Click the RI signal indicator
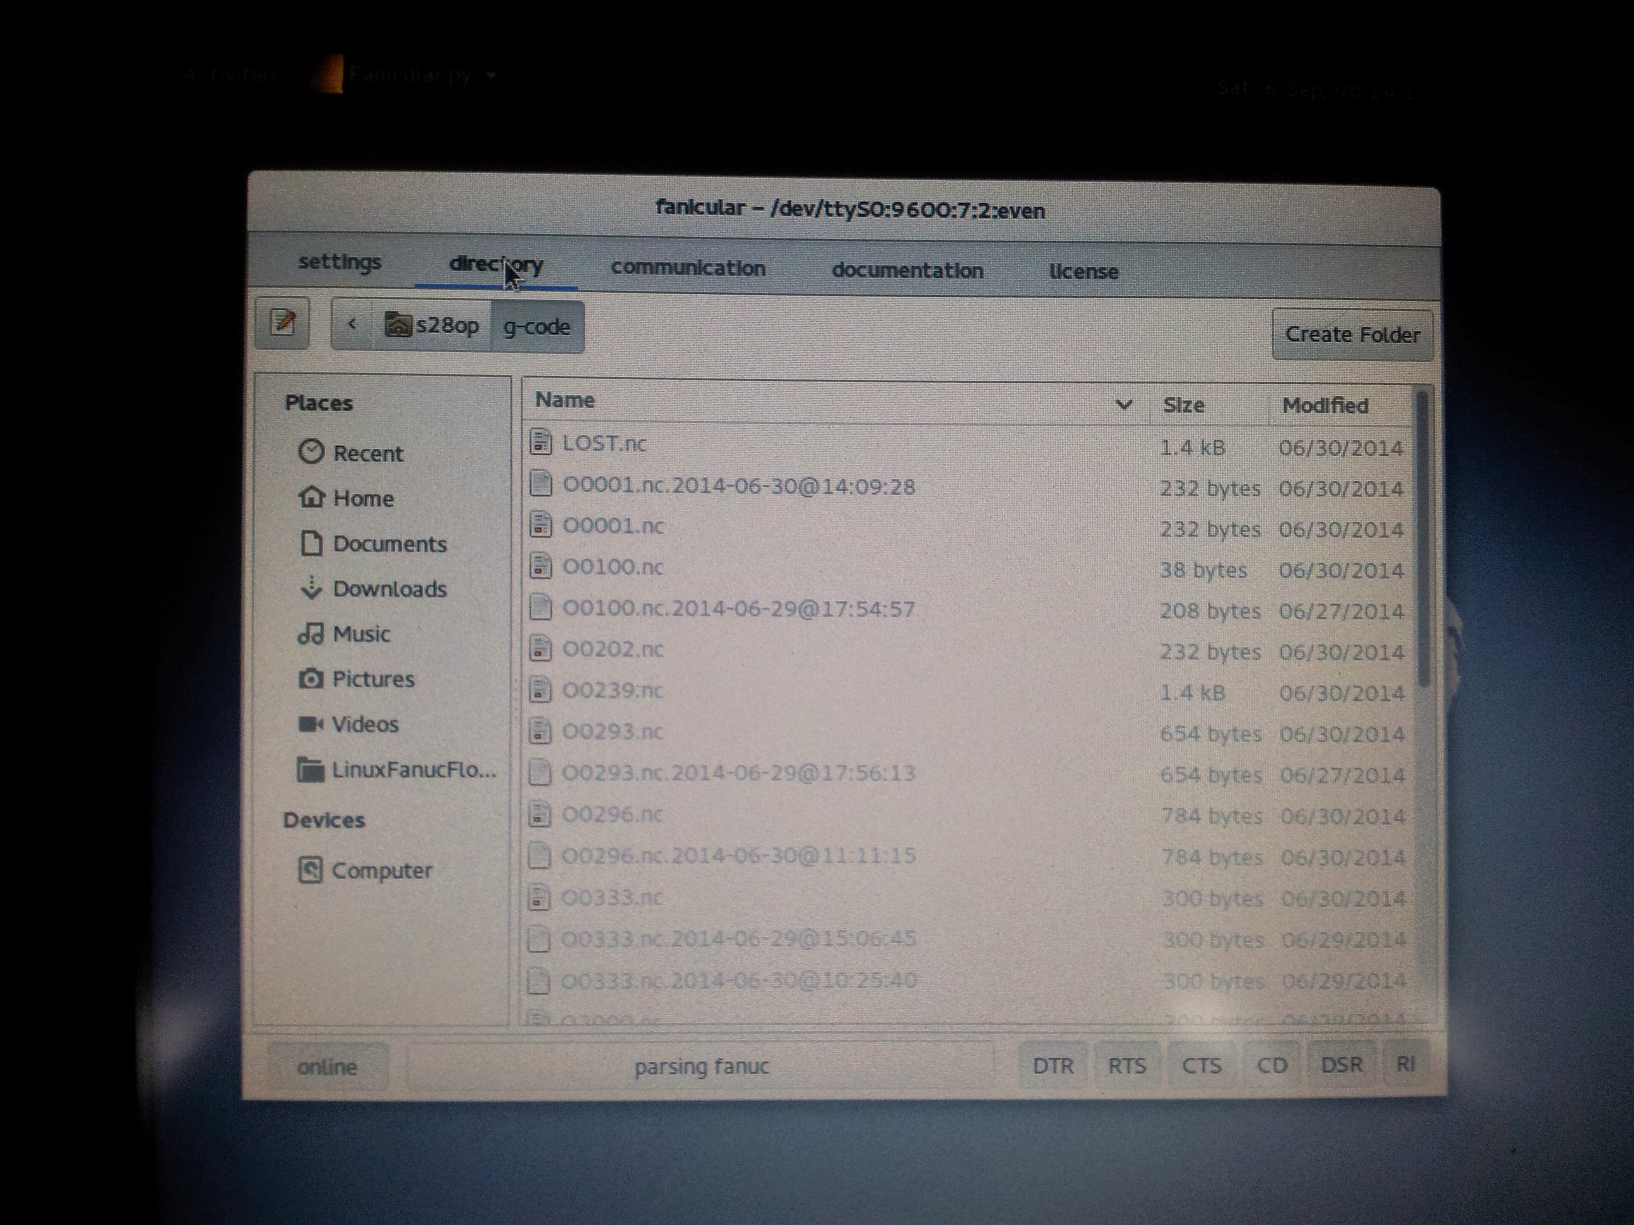Screen dimensions: 1634x1225 coord(1405,1064)
